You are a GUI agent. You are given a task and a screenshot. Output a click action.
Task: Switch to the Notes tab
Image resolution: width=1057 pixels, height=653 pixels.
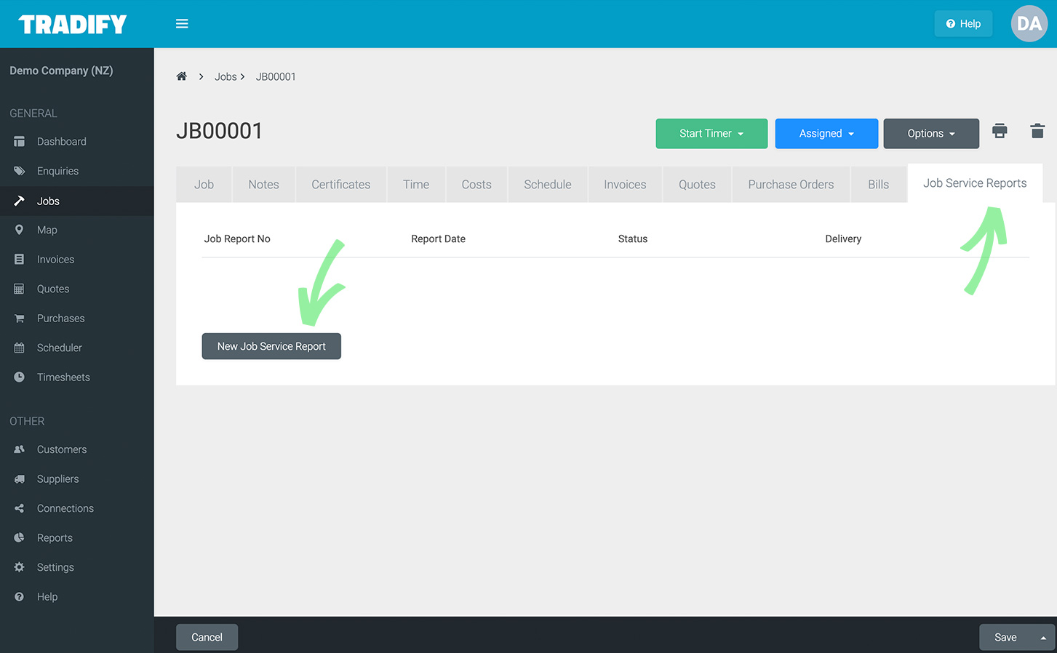(263, 185)
